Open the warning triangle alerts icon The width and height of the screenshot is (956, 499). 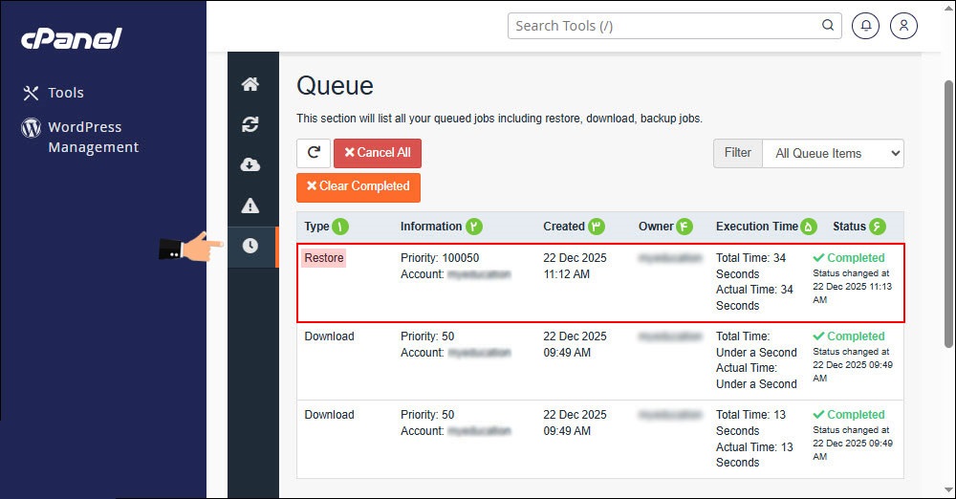pos(250,206)
